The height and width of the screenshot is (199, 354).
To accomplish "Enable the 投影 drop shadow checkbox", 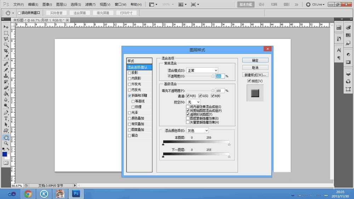I will click(130, 73).
